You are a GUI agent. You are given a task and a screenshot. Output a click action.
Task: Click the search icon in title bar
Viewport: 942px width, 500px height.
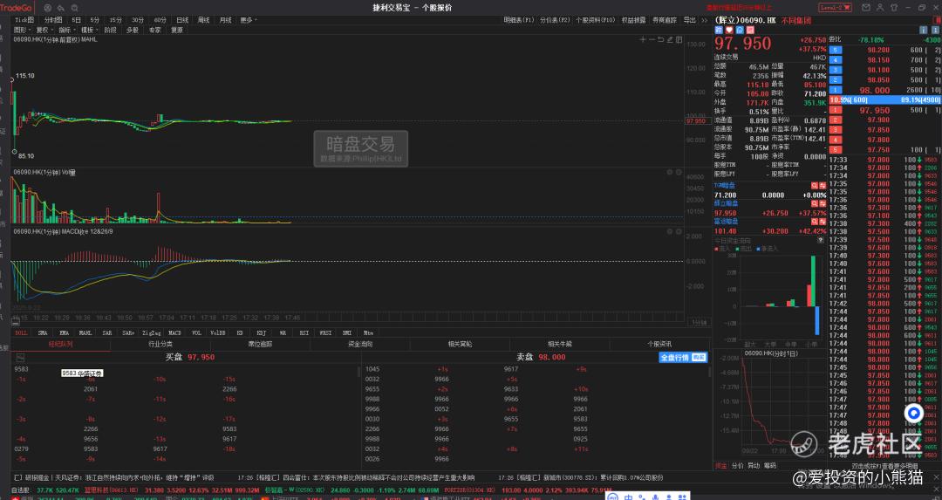pyautogui.click(x=74, y=8)
